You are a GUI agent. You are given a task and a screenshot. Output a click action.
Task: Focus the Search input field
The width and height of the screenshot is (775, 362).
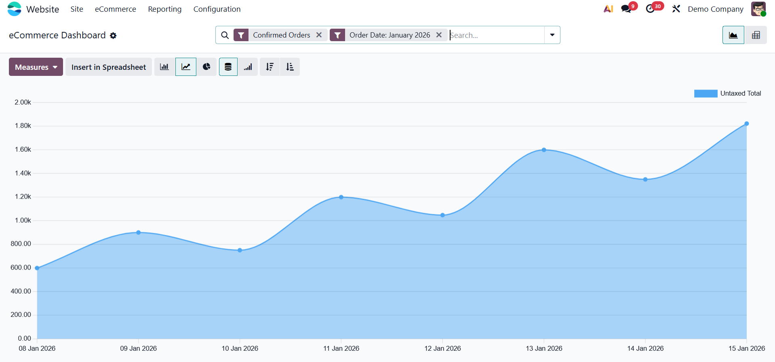(496, 35)
